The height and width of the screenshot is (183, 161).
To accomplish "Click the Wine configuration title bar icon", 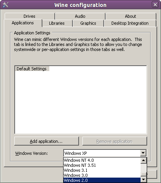I will (5, 5).
